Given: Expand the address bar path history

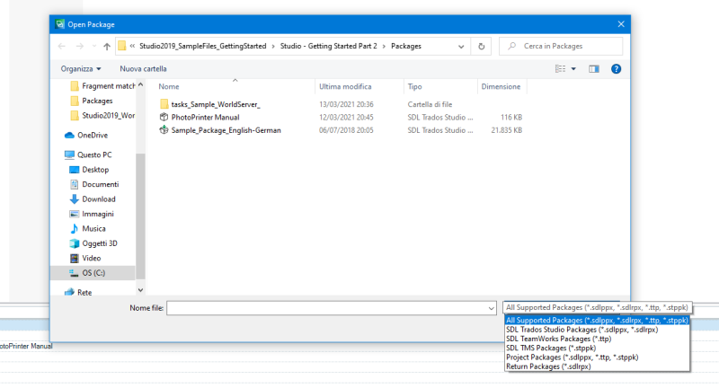Looking at the screenshot, I should [461, 47].
